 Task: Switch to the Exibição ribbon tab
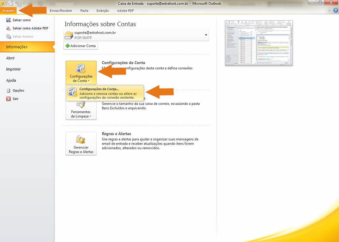click(102, 10)
